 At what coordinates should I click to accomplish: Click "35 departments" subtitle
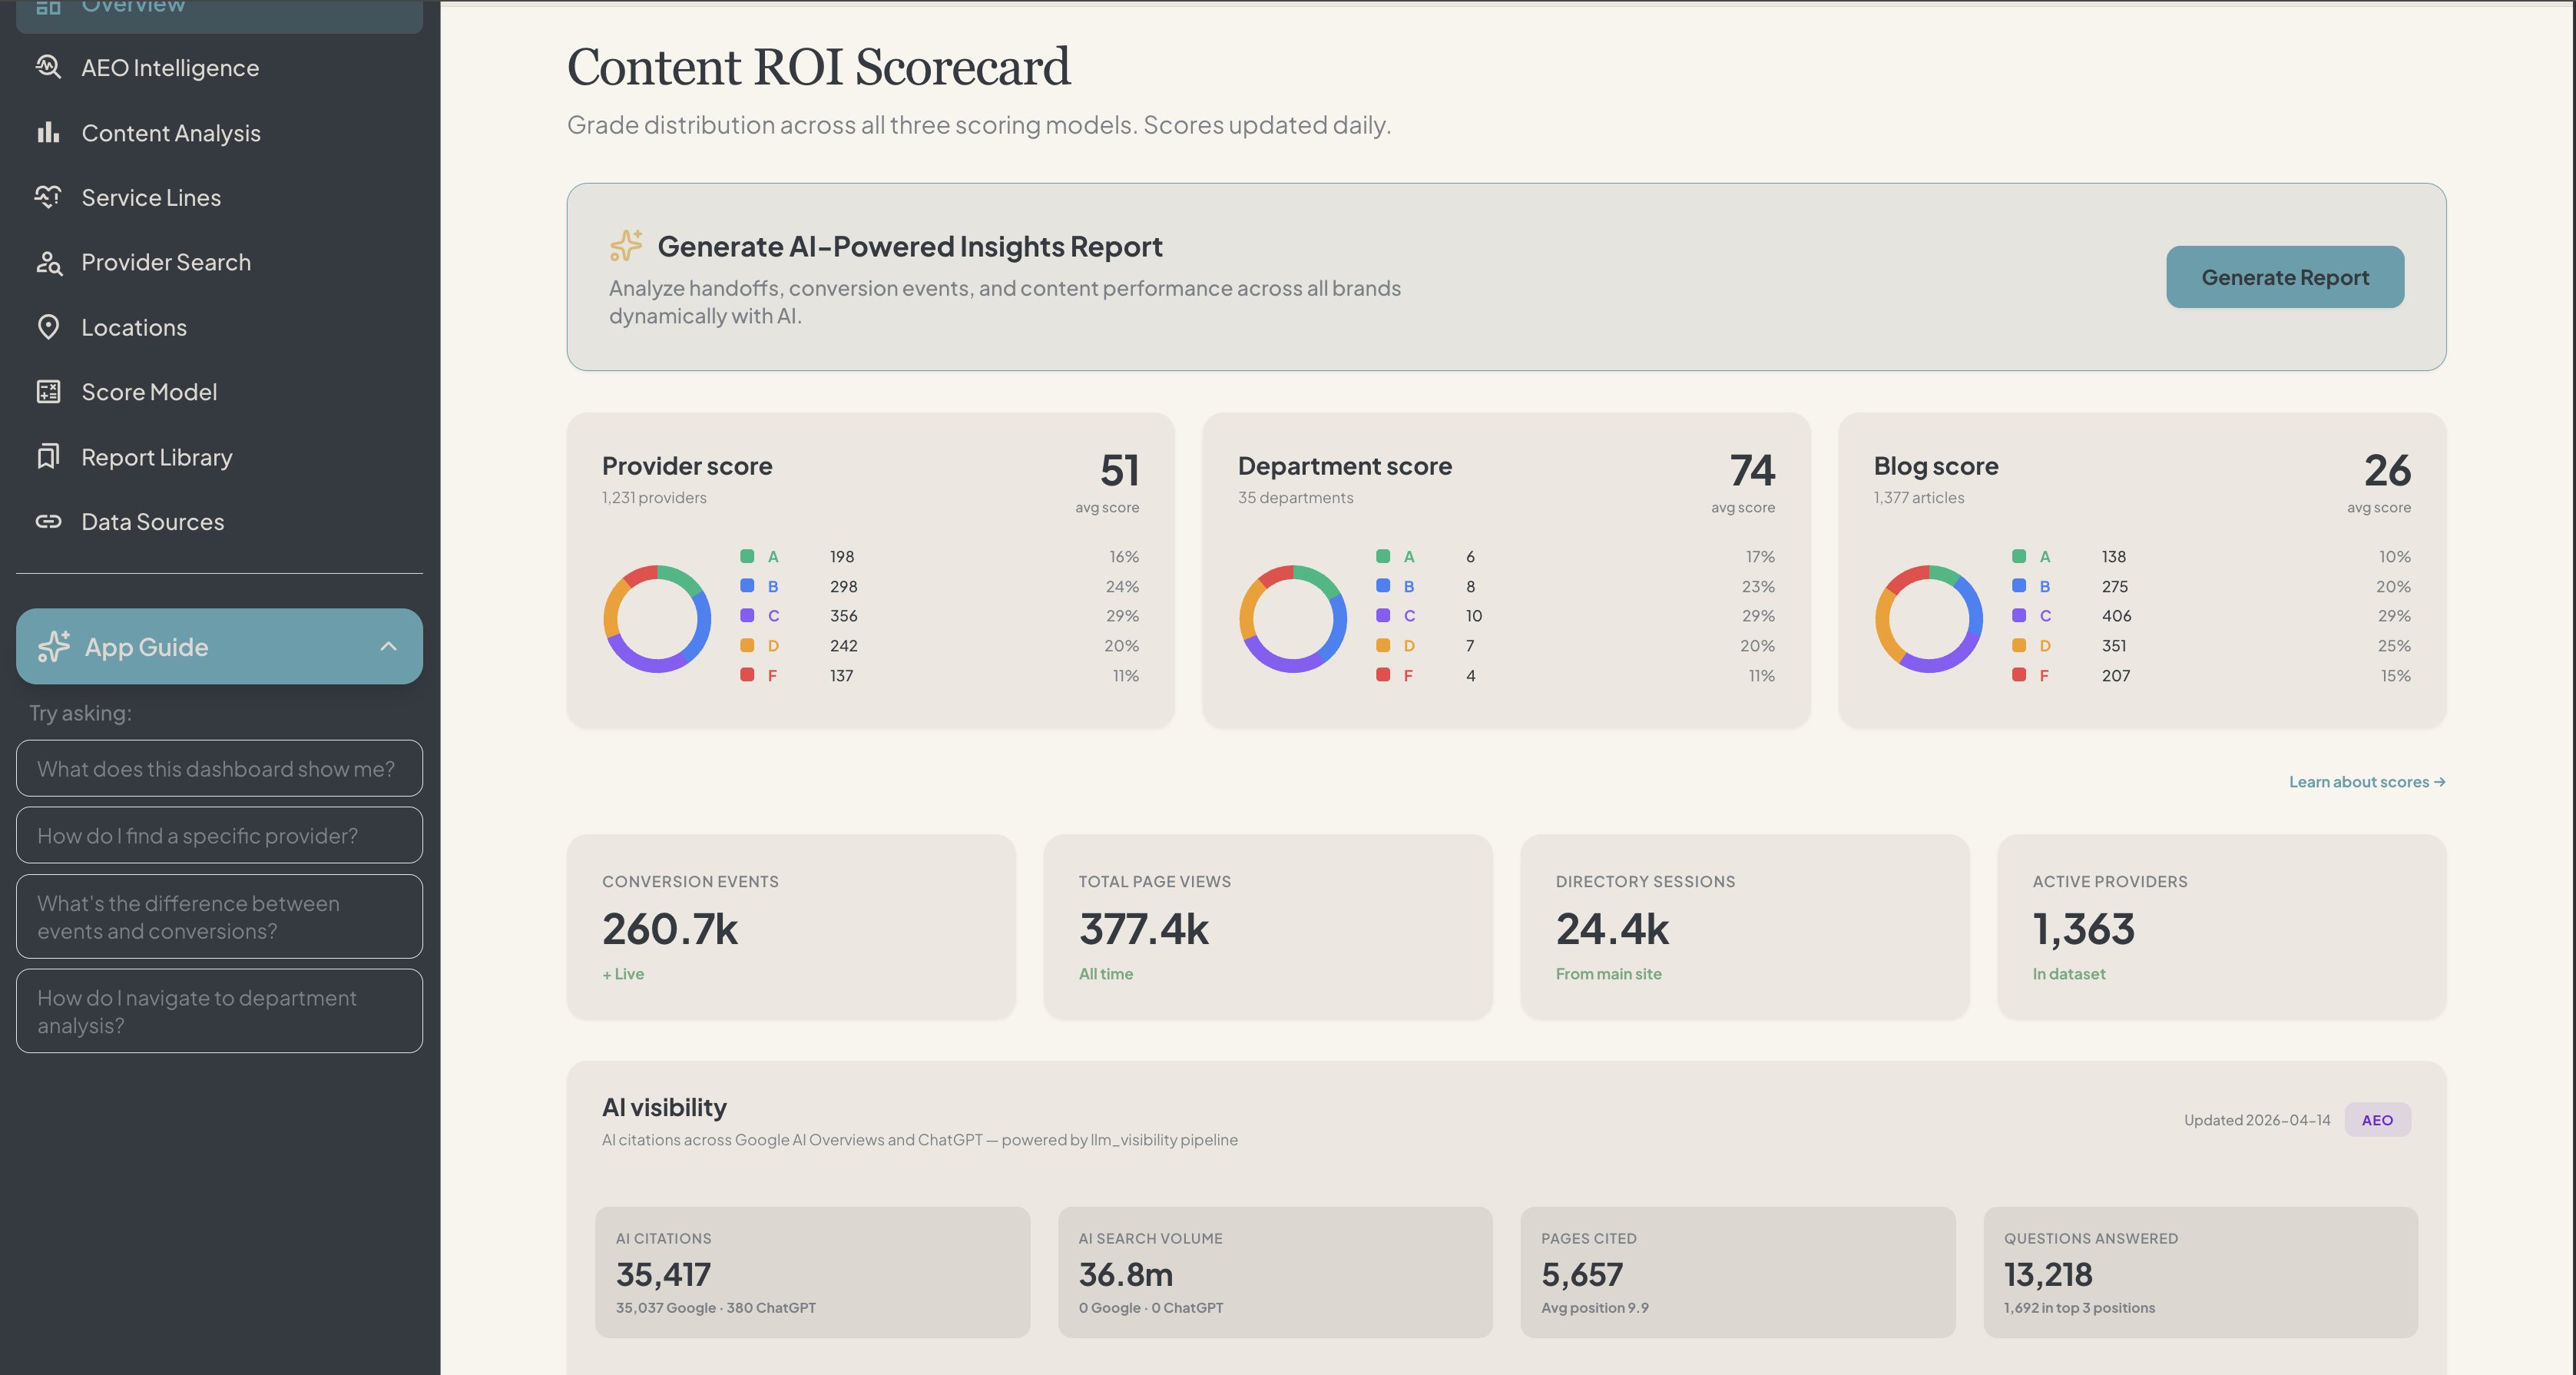1295,497
